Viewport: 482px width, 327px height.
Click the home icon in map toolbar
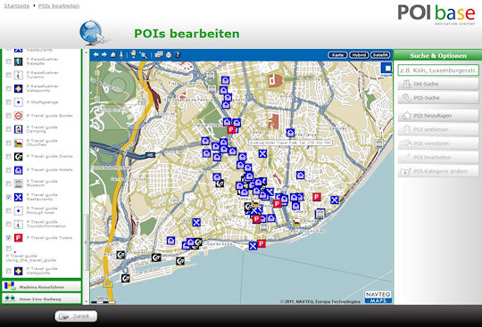click(113, 55)
